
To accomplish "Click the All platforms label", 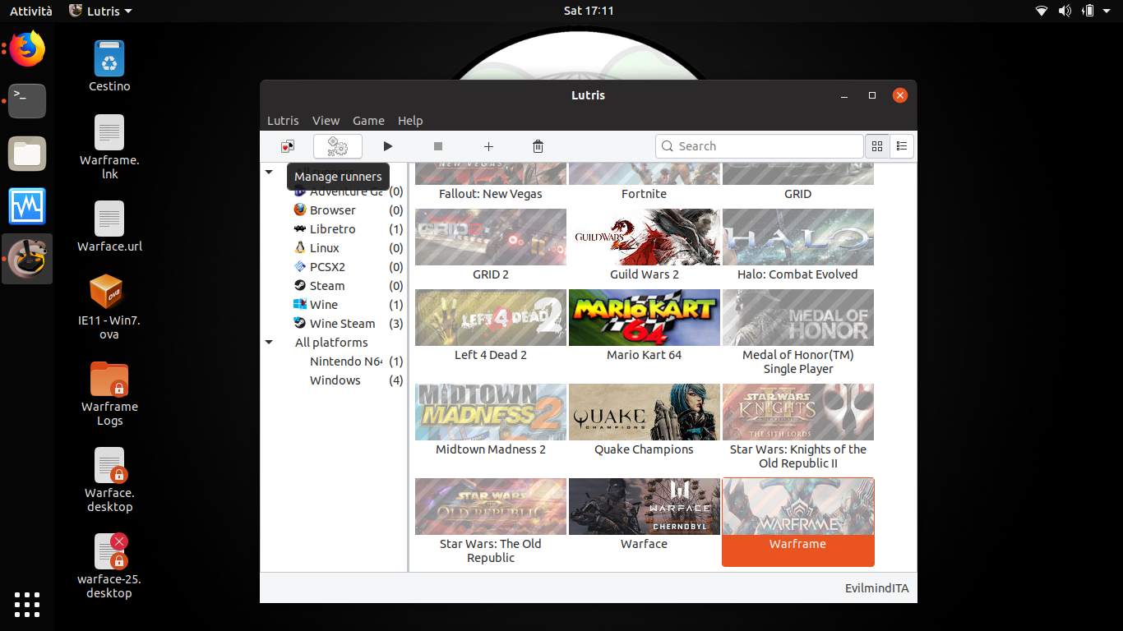I will (331, 342).
